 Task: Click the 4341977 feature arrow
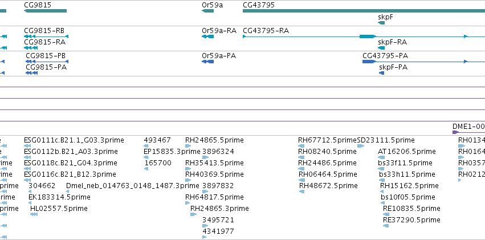[x=204, y=237]
